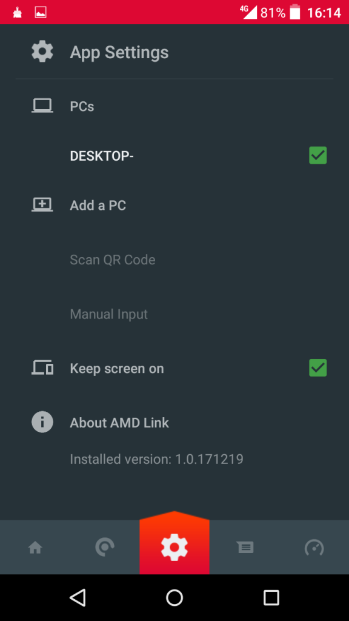Open the performance monitoring gauge icon

(314, 547)
